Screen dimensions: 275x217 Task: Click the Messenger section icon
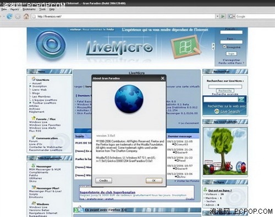point(33,165)
